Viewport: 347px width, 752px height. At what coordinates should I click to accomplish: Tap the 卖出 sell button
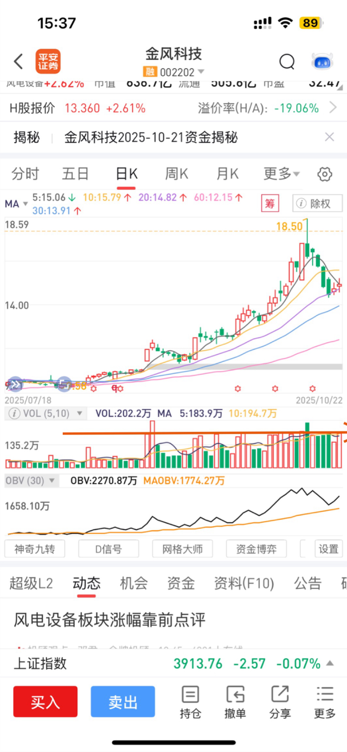point(123,701)
